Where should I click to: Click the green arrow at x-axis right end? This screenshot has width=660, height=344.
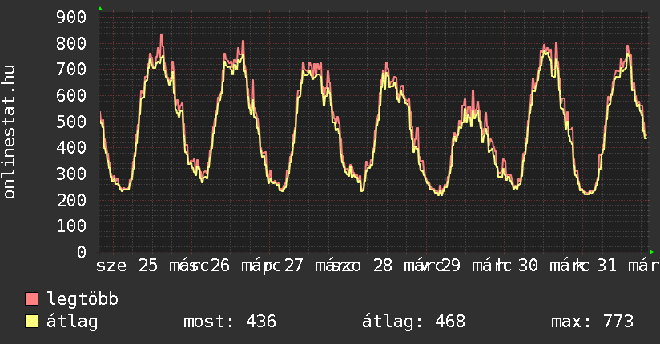pyautogui.click(x=655, y=252)
